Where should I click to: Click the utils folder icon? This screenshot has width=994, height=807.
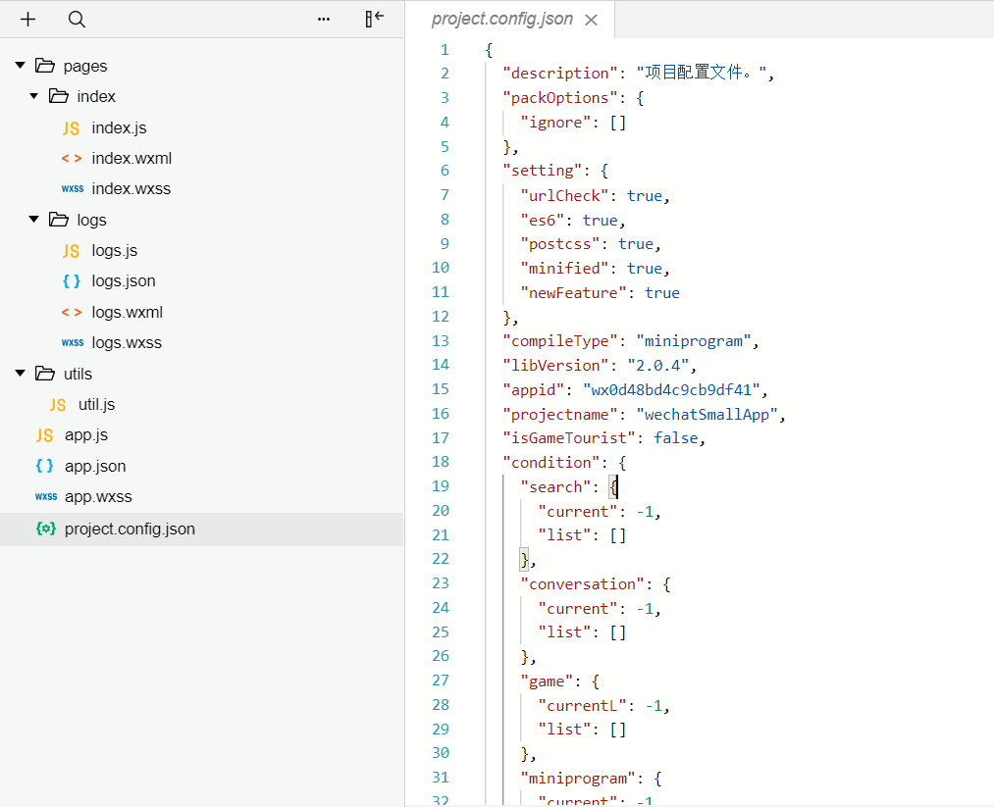click(44, 373)
